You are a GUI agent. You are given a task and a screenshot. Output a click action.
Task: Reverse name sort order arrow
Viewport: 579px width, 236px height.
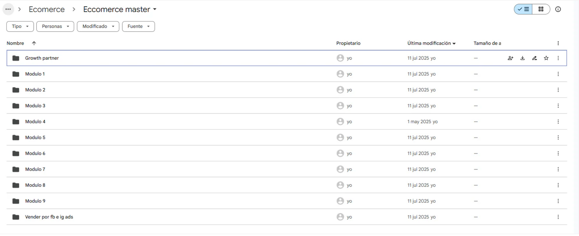(x=34, y=43)
